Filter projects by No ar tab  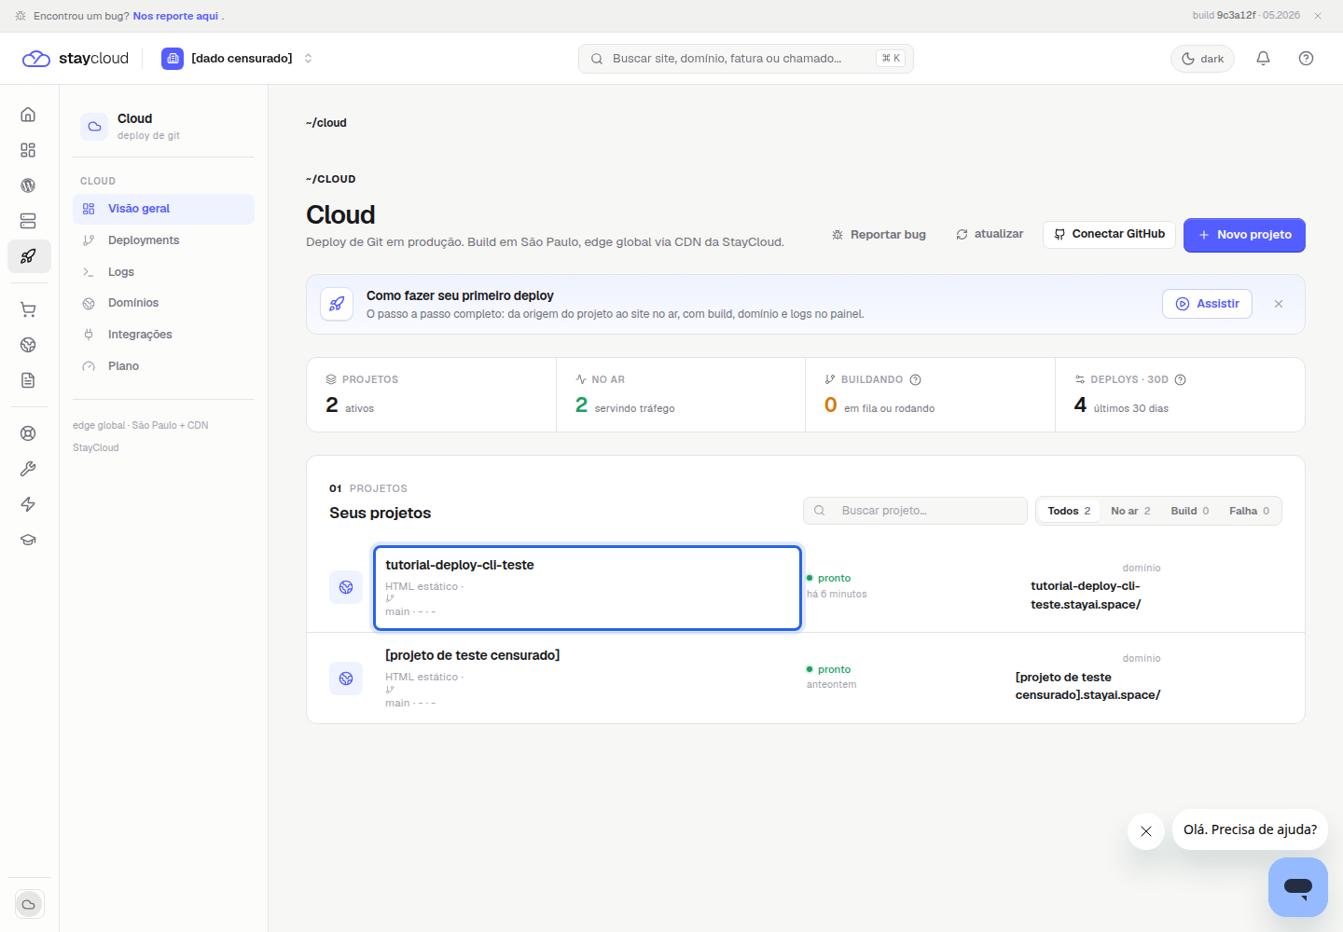tap(1130, 511)
